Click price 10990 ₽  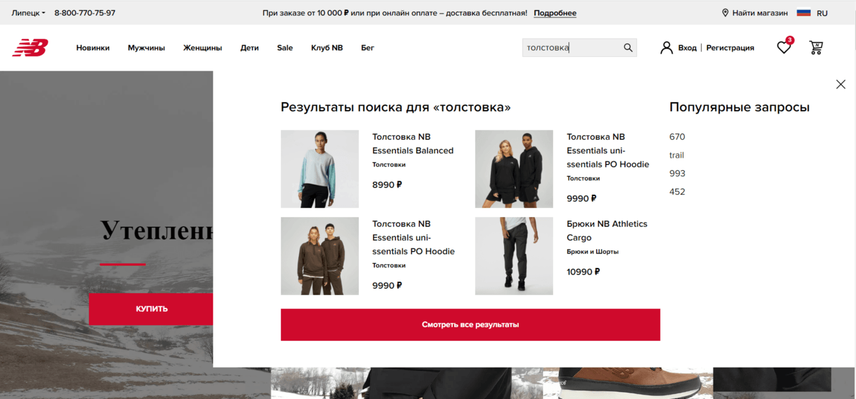pyautogui.click(x=583, y=271)
